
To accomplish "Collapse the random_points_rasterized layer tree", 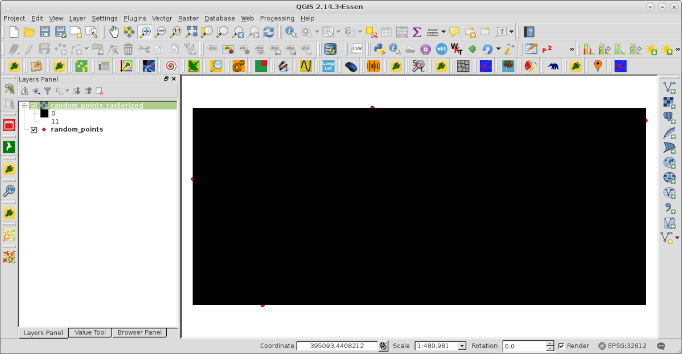I will (24, 105).
